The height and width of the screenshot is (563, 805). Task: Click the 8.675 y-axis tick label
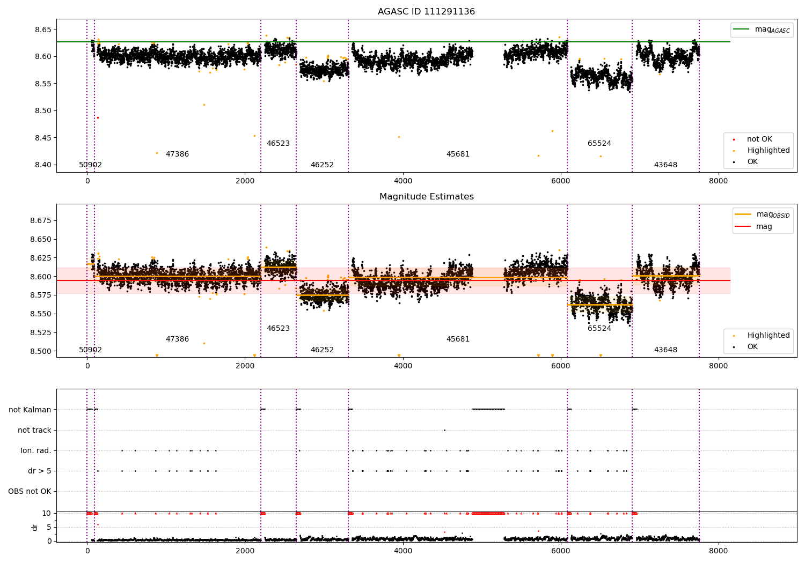click(41, 220)
